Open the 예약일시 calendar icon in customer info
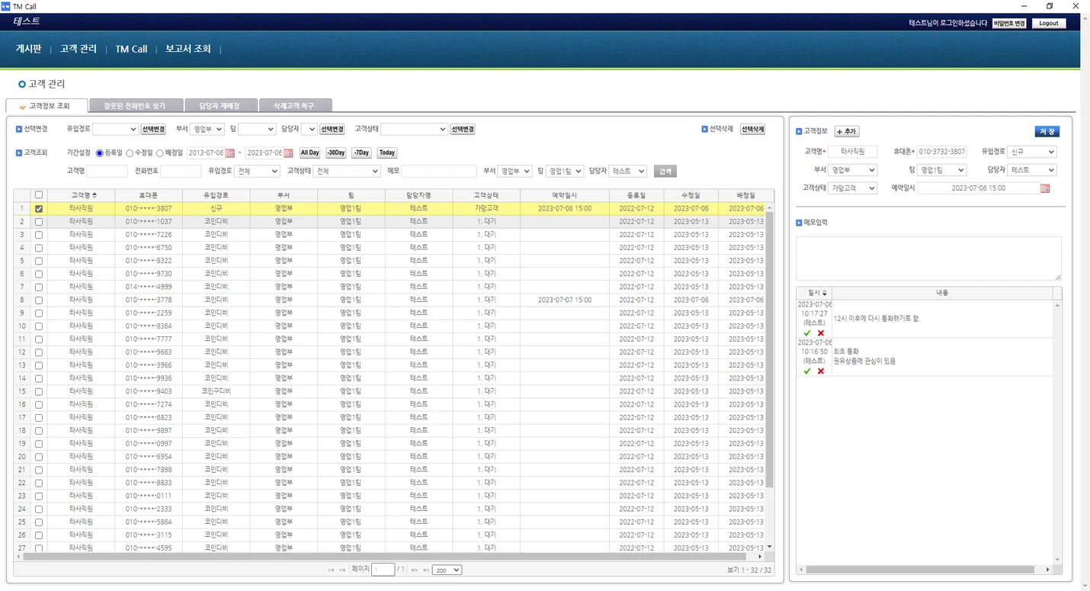 (1045, 188)
